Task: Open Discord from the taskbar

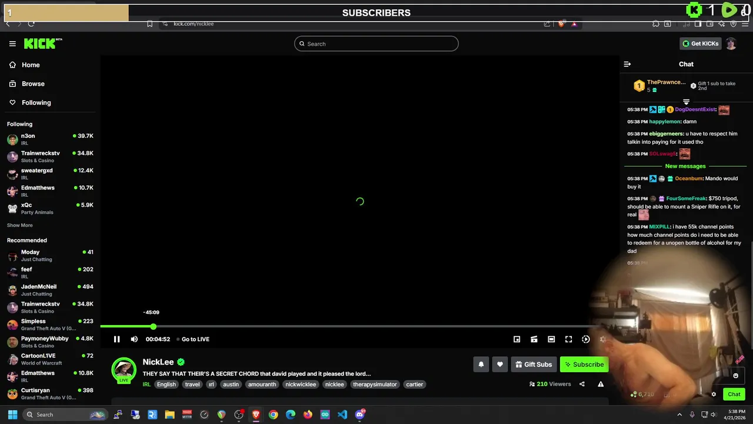Action: coord(360,415)
